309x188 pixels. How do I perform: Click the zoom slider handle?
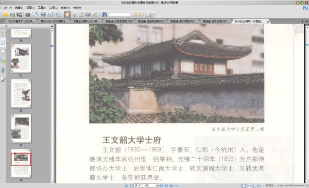pyautogui.click(x=290, y=185)
